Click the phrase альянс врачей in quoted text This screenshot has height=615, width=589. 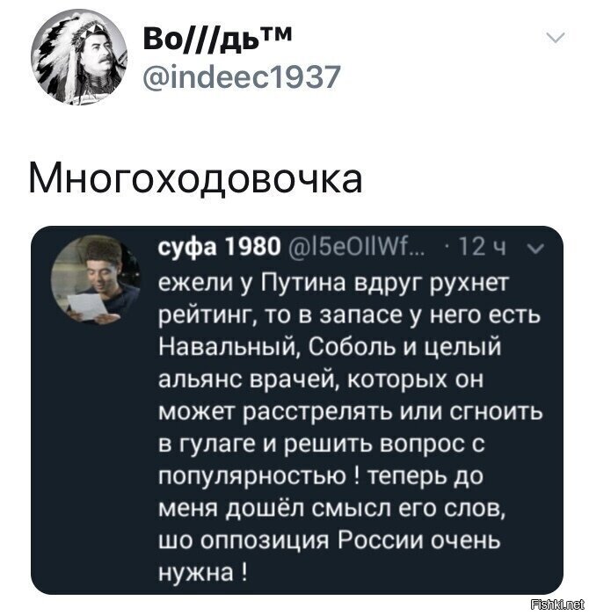pyautogui.click(x=249, y=380)
